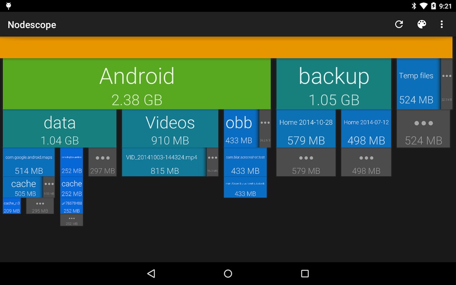Viewport: 456px width, 285px height.
Task: Select the VID_20141003-144324.mp4 file block
Action: point(164,162)
